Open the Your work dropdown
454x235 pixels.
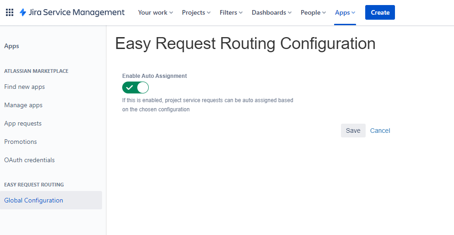[156, 12]
